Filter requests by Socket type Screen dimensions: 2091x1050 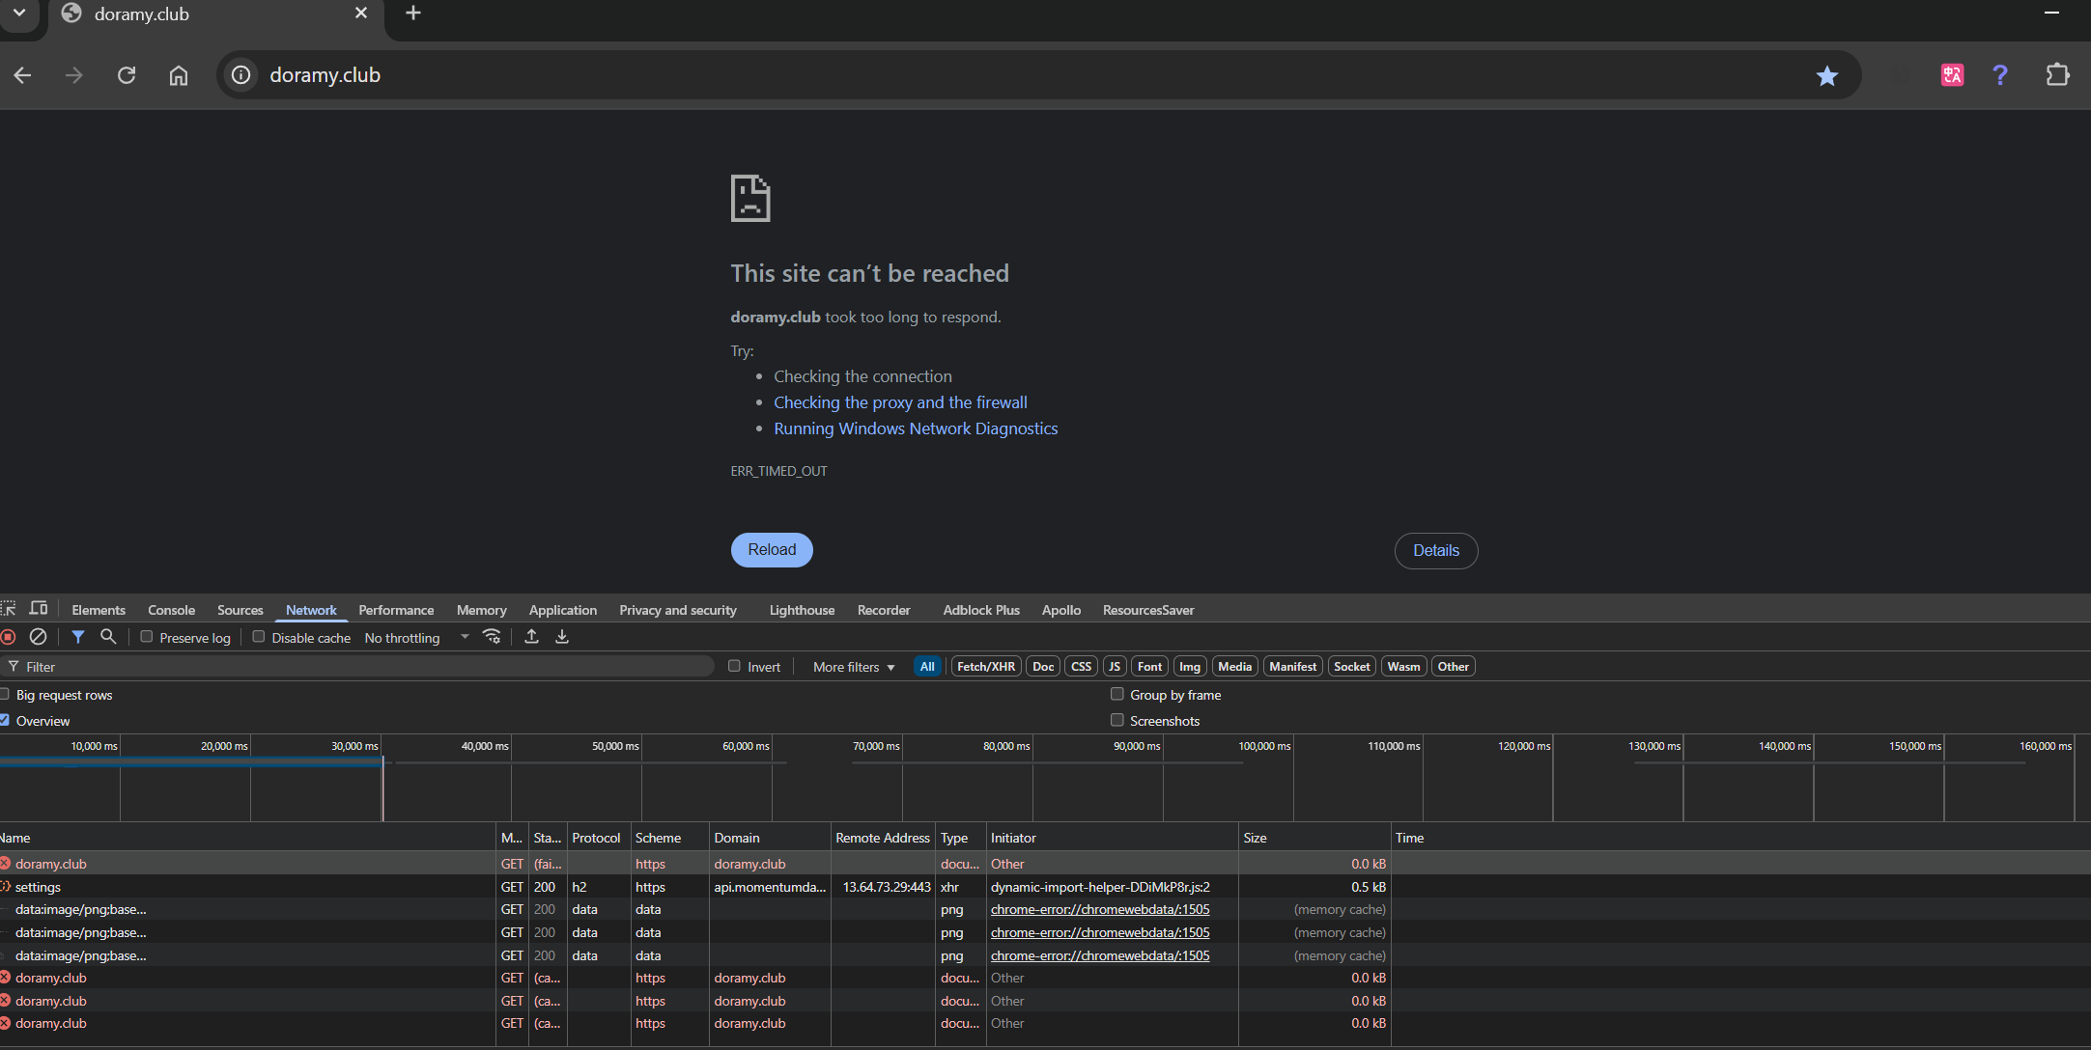[x=1351, y=667]
